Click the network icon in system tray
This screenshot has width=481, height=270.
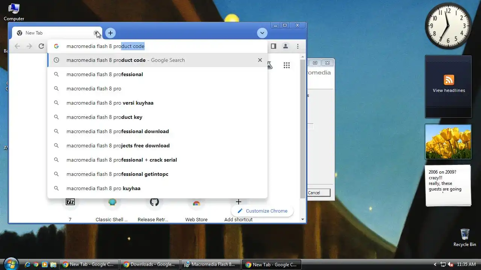click(x=443, y=264)
